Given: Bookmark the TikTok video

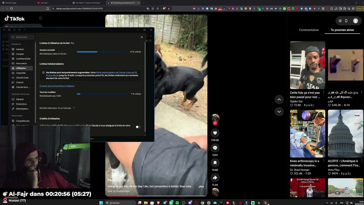Looking at the screenshot, I should (215, 163).
